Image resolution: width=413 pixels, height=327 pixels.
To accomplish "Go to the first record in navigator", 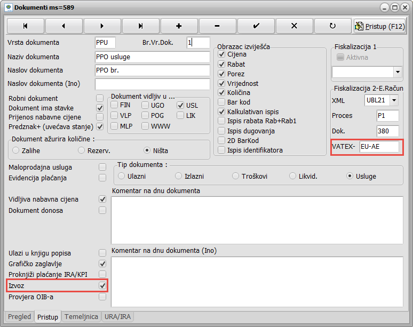I will coord(25,26).
